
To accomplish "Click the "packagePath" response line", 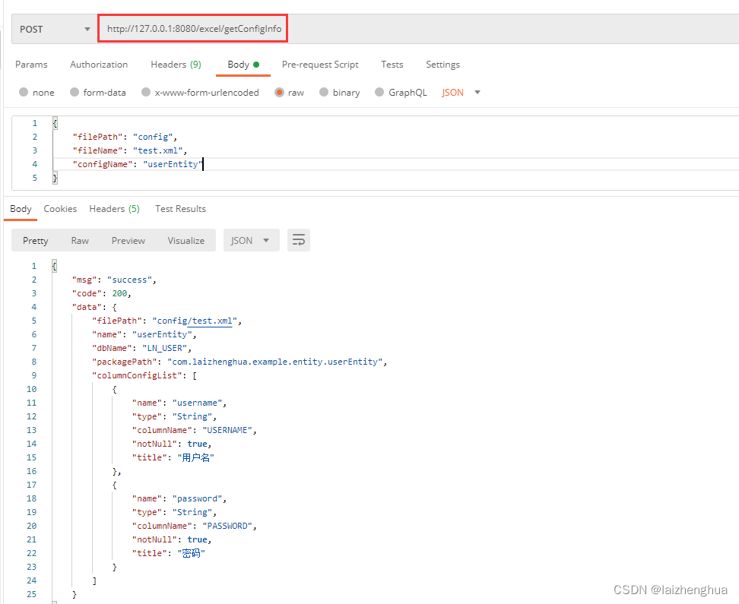I will click(239, 362).
